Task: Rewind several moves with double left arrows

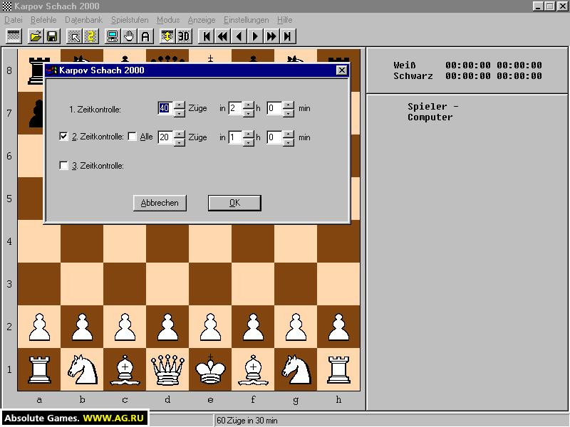Action: [x=223, y=36]
